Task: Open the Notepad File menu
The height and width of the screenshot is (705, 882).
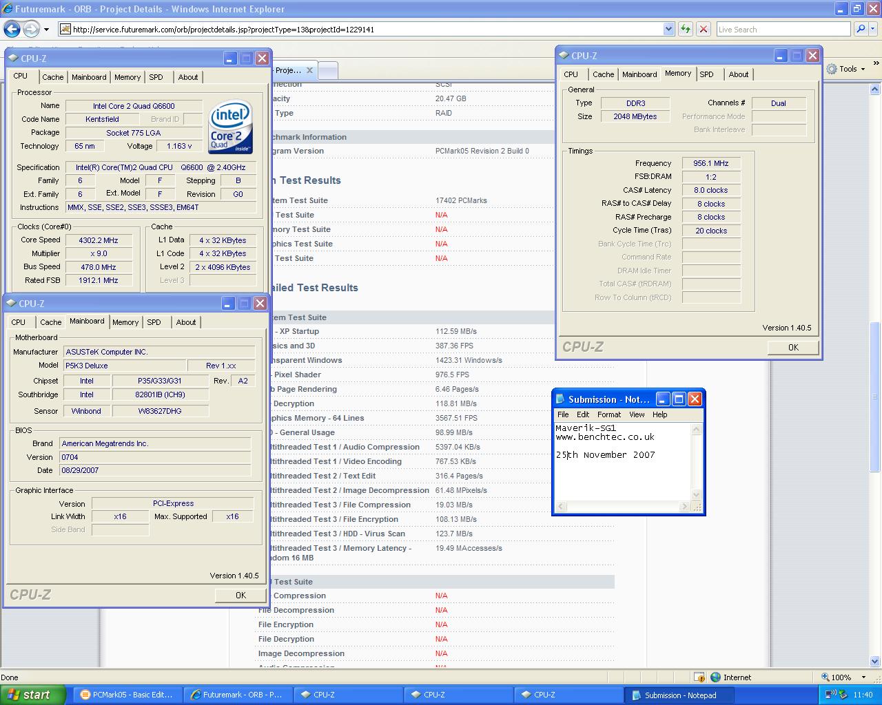Action: pyautogui.click(x=563, y=414)
